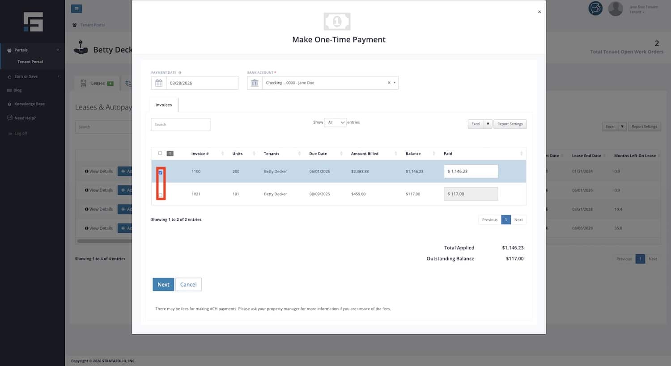The width and height of the screenshot is (671, 366).
Task: Click the Next button to proceed
Action: (x=163, y=285)
